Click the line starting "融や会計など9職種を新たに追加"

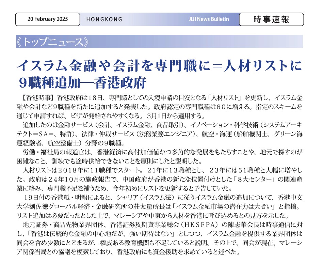159,107
